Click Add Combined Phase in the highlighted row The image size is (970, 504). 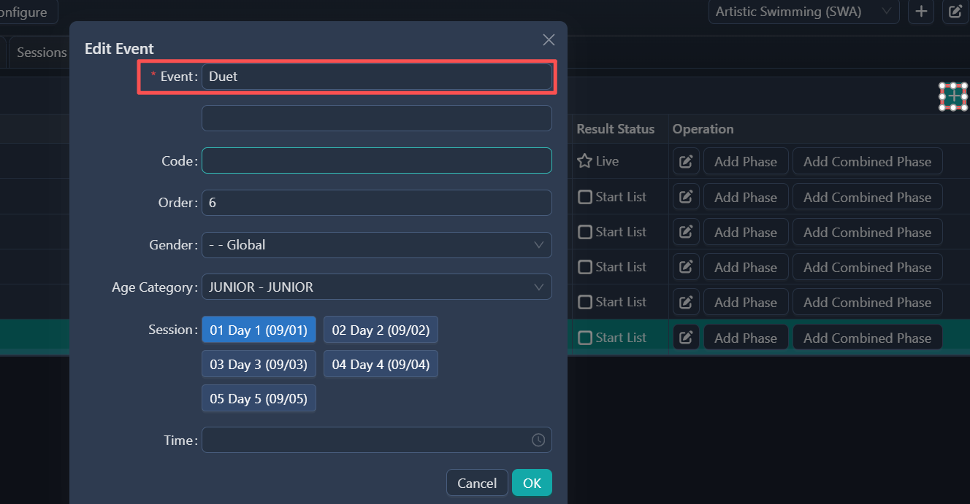pyautogui.click(x=867, y=338)
